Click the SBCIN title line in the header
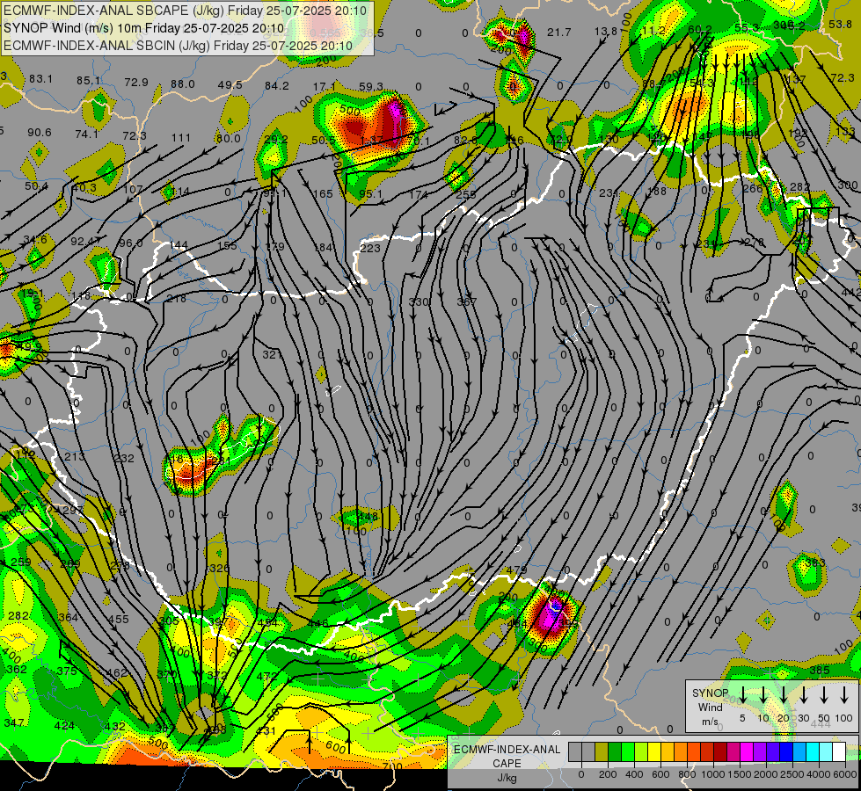861x791 pixels. click(178, 46)
